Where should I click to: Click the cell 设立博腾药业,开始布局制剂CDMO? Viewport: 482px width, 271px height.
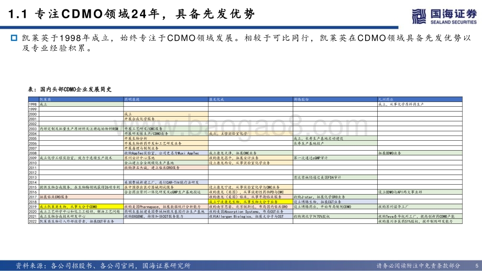click(x=335, y=207)
